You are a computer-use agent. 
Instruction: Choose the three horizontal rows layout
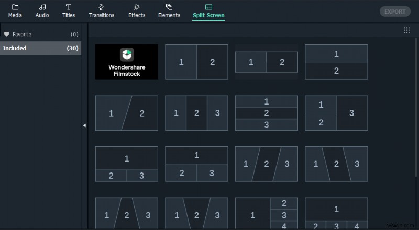[267, 113]
